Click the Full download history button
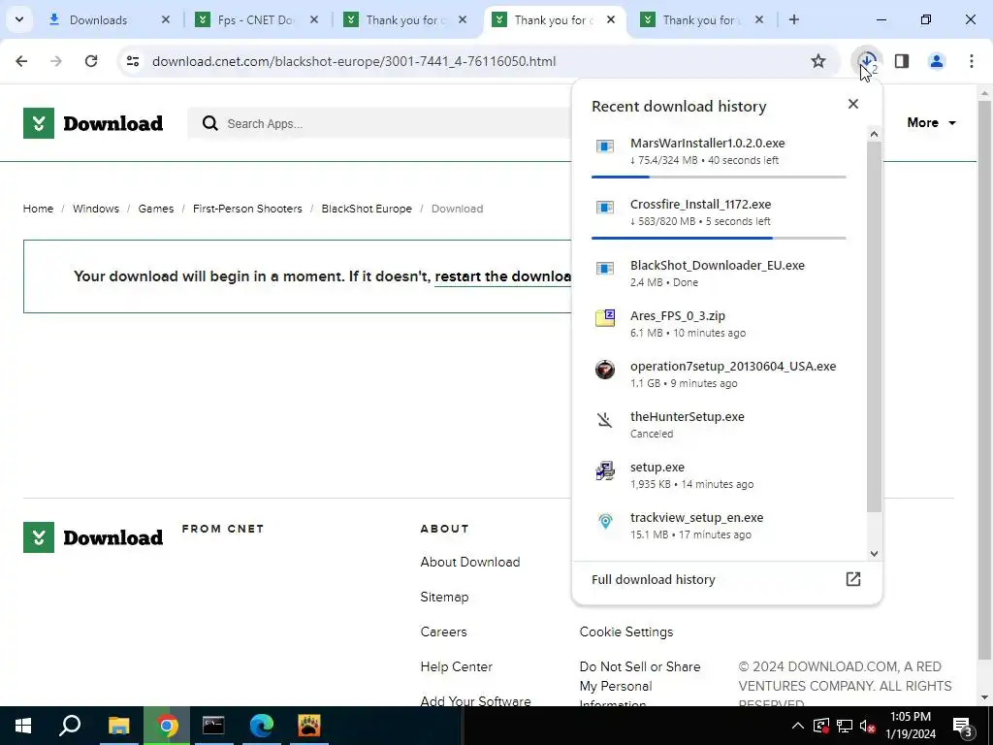The height and width of the screenshot is (745, 993). click(x=726, y=579)
